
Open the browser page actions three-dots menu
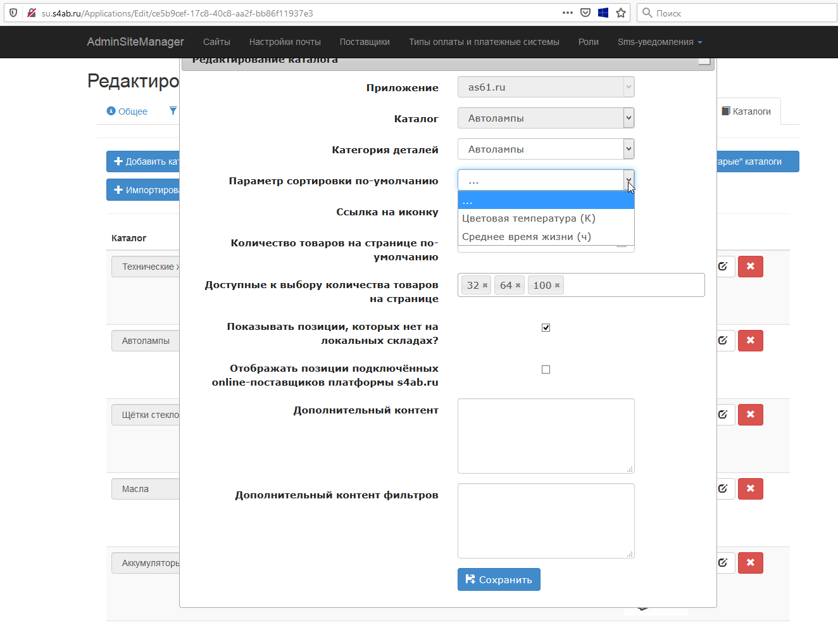(568, 13)
